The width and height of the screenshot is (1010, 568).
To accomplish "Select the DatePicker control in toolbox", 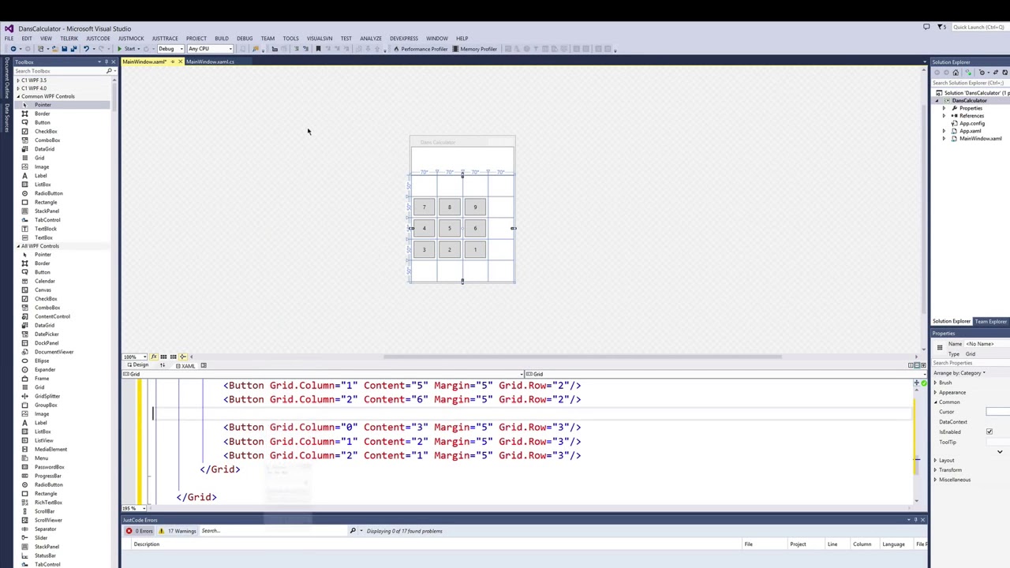I will 47,334.
